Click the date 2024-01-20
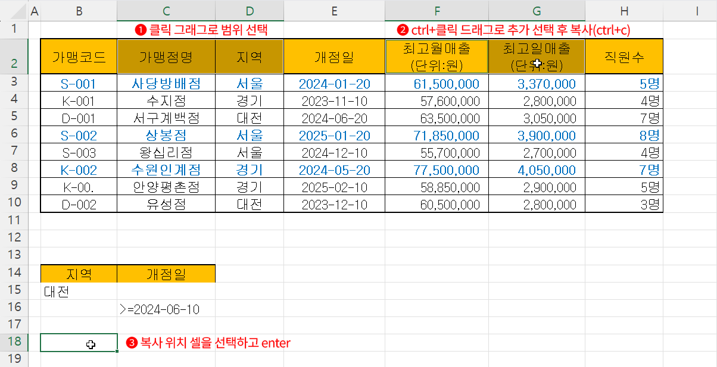Screen dimensions: 717x367 (335, 84)
